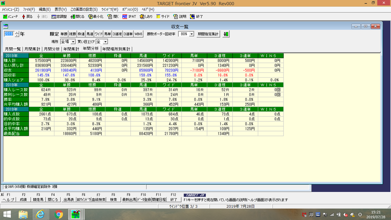
Task: Toggle the 3連複 limit filter
Action: (117, 34)
